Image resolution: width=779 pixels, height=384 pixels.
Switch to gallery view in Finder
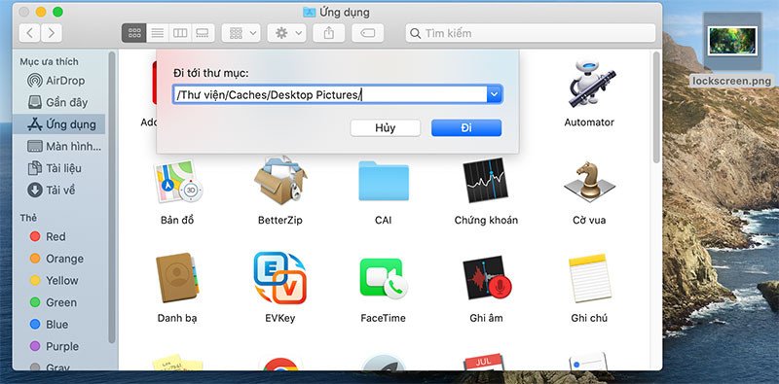pyautogui.click(x=203, y=33)
